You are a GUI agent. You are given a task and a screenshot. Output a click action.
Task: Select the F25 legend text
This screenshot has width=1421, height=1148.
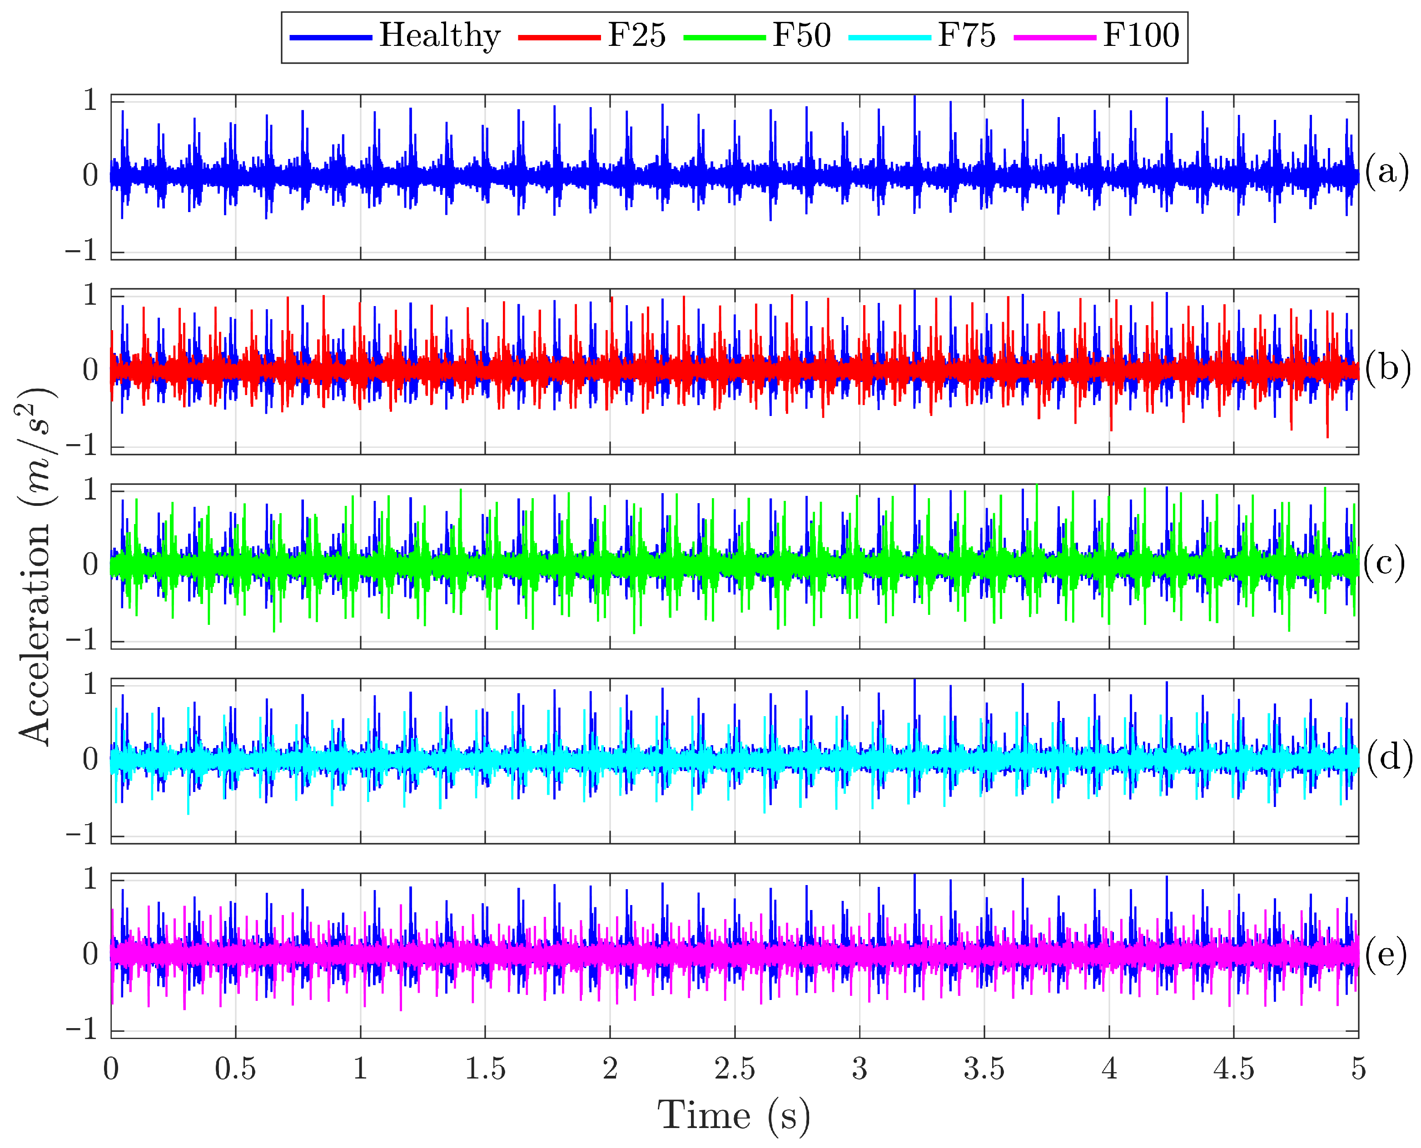637,35
